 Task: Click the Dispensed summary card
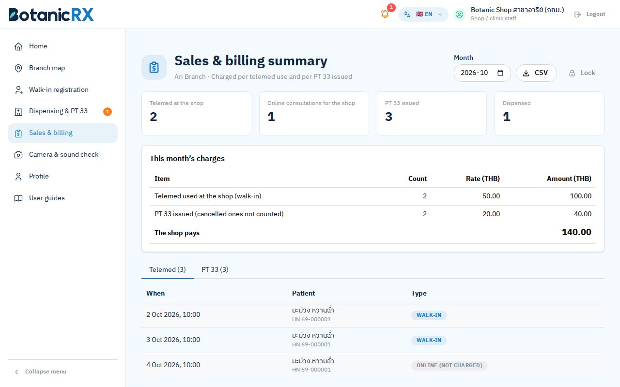[x=549, y=114]
